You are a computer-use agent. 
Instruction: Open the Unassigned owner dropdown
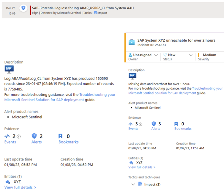coord(143,55)
